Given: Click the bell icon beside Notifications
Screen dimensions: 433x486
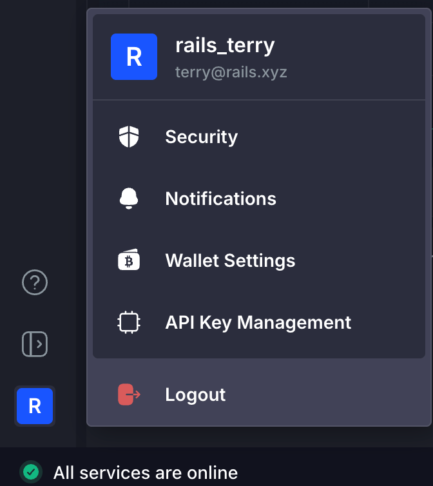Looking at the screenshot, I should coord(129,199).
